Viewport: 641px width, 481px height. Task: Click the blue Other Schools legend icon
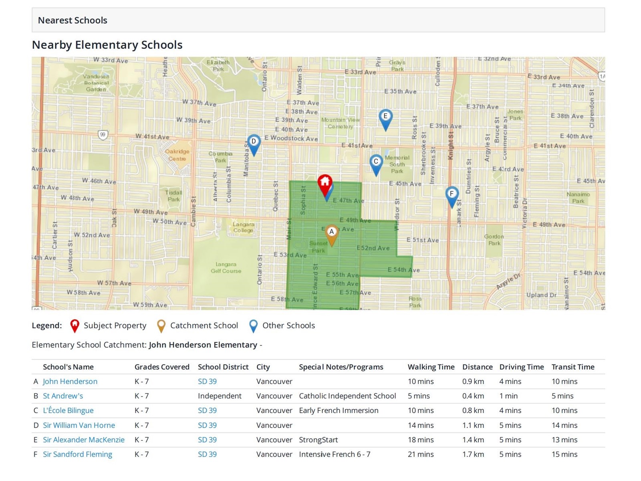tap(253, 326)
